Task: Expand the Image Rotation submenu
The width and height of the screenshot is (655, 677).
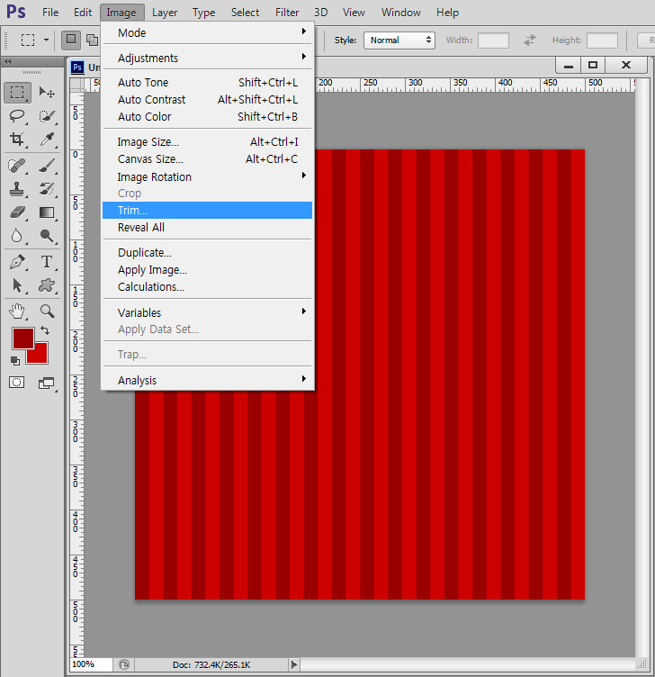Action: click(x=207, y=176)
